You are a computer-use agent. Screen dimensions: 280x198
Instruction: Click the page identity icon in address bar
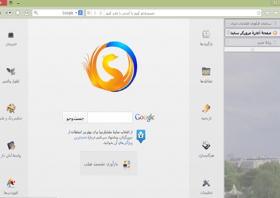(x=89, y=13)
